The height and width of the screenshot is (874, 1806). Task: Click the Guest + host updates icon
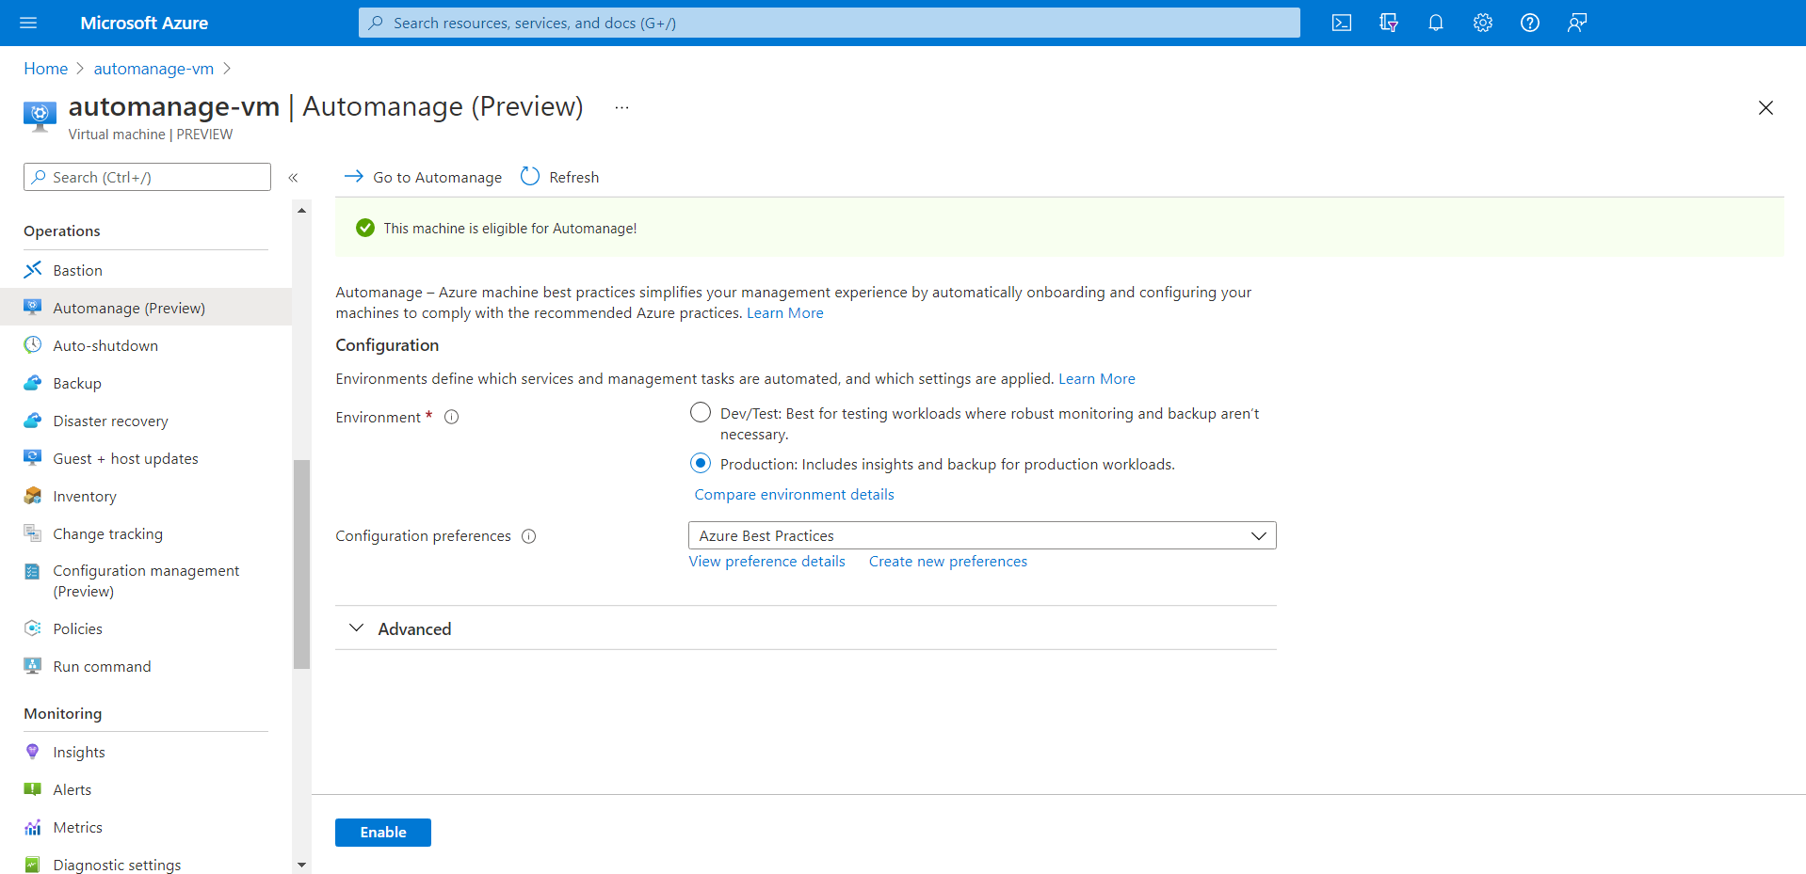33,458
